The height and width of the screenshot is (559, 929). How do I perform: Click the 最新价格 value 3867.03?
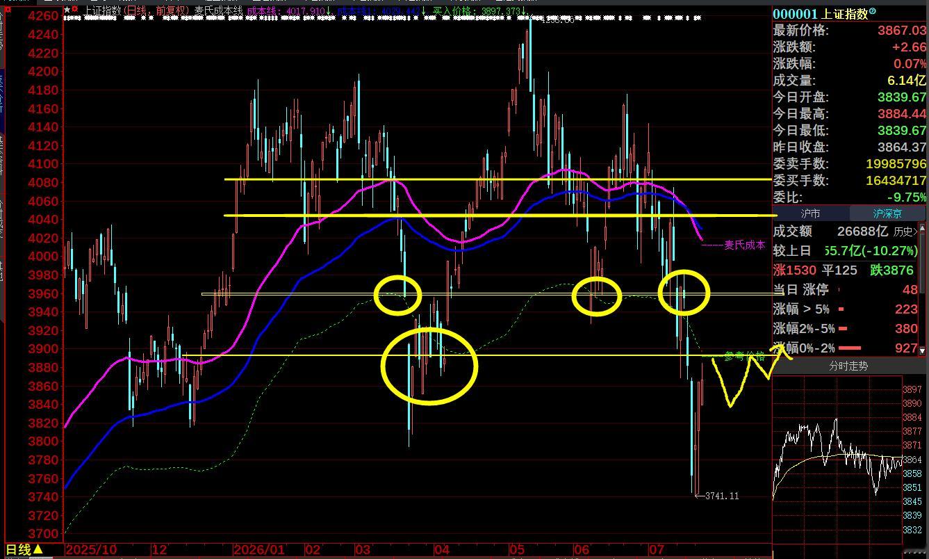(x=902, y=31)
